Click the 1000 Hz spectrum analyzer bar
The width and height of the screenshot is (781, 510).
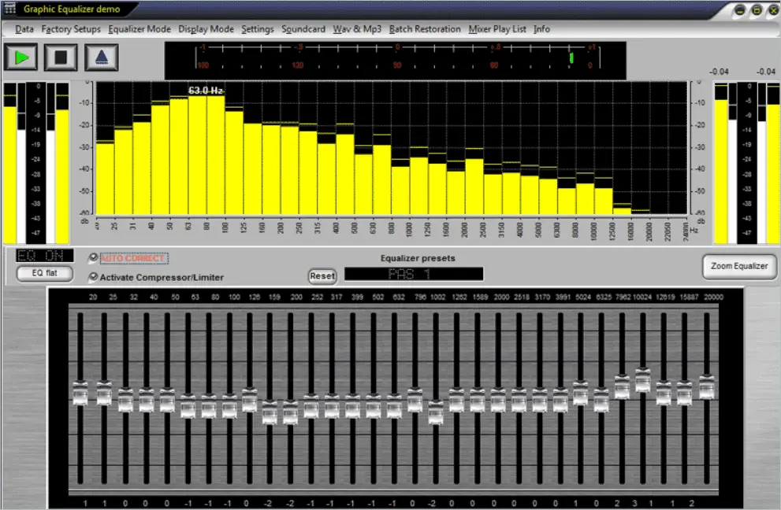pyautogui.click(x=419, y=186)
